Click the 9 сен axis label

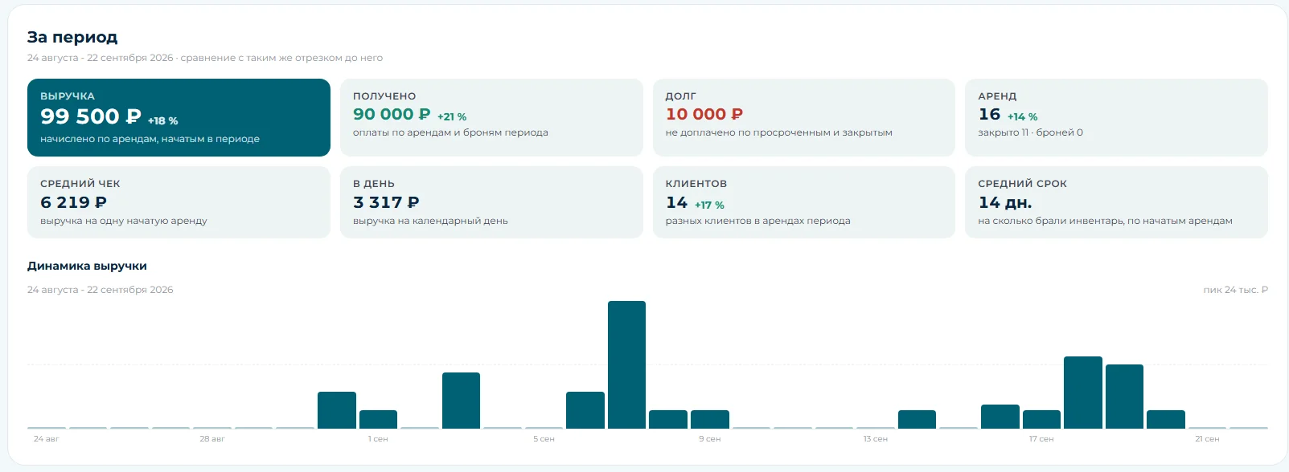710,439
